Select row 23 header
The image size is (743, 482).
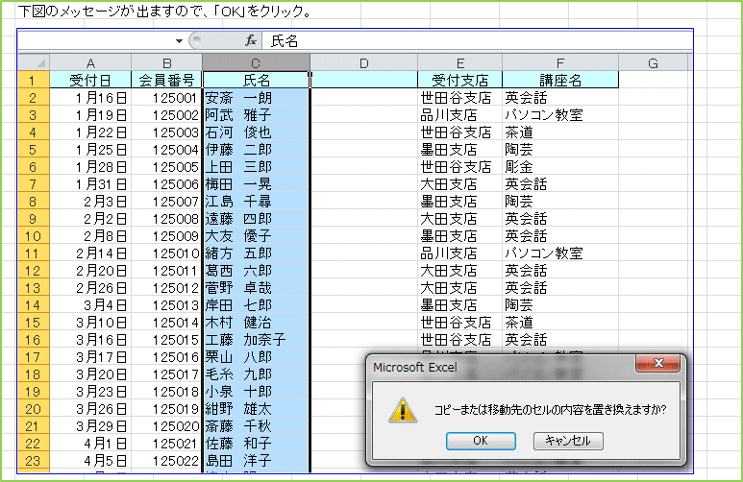pos(34,461)
